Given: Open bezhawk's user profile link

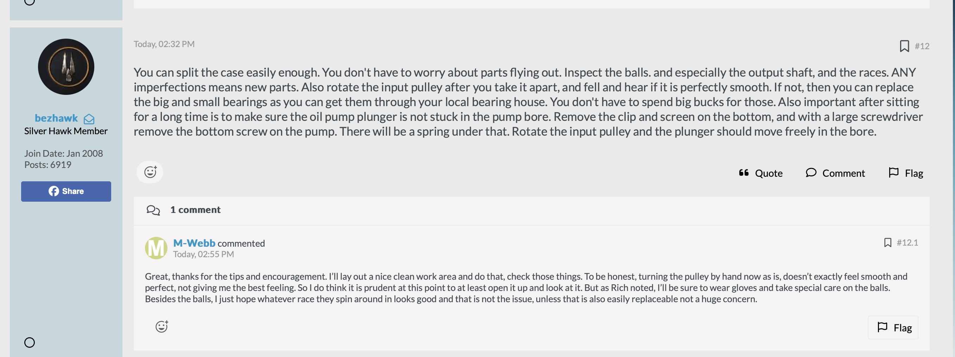Looking at the screenshot, I should click(56, 118).
